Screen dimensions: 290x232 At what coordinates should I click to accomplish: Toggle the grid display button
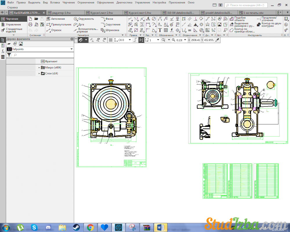tap(110, 40)
